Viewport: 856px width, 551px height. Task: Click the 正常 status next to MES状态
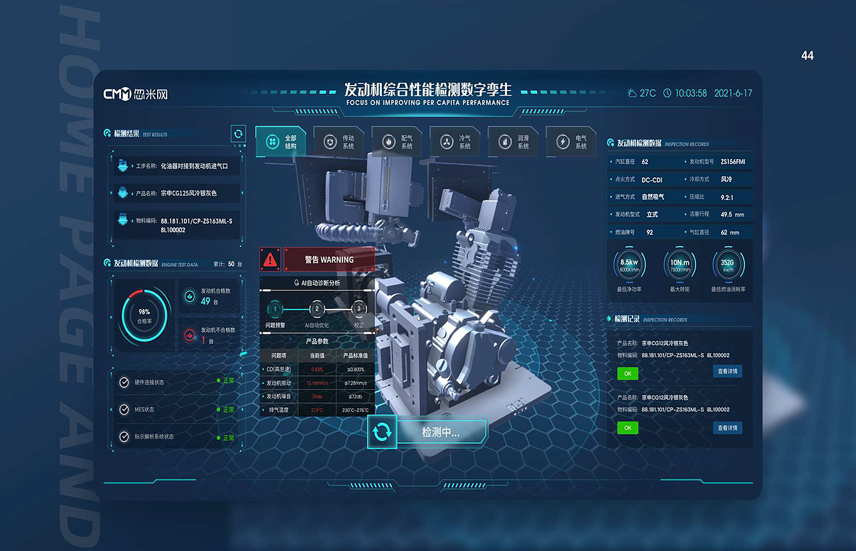pyautogui.click(x=229, y=409)
